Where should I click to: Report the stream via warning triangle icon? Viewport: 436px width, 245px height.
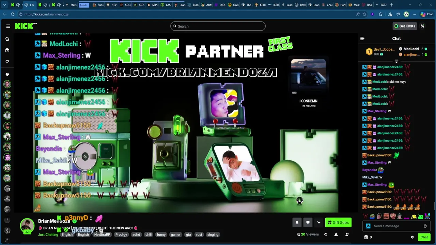[x=336, y=234]
